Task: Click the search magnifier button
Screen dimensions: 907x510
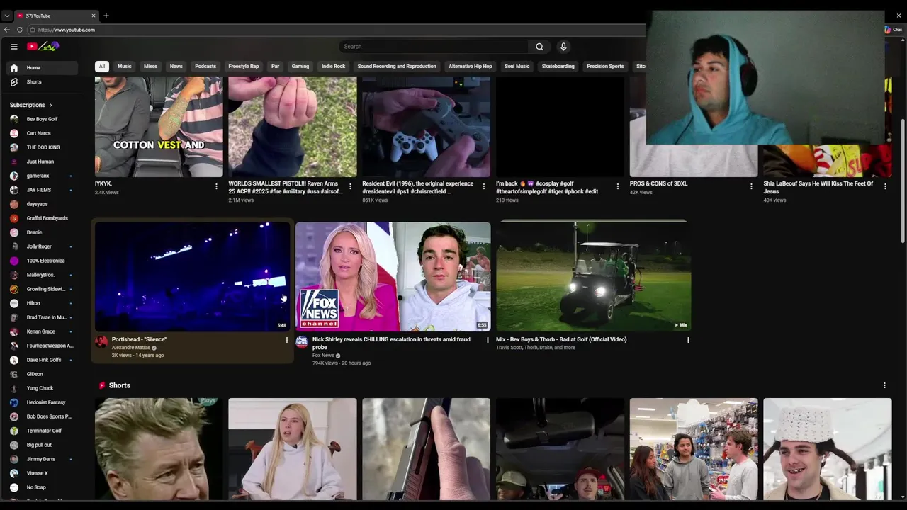Action: [539, 47]
